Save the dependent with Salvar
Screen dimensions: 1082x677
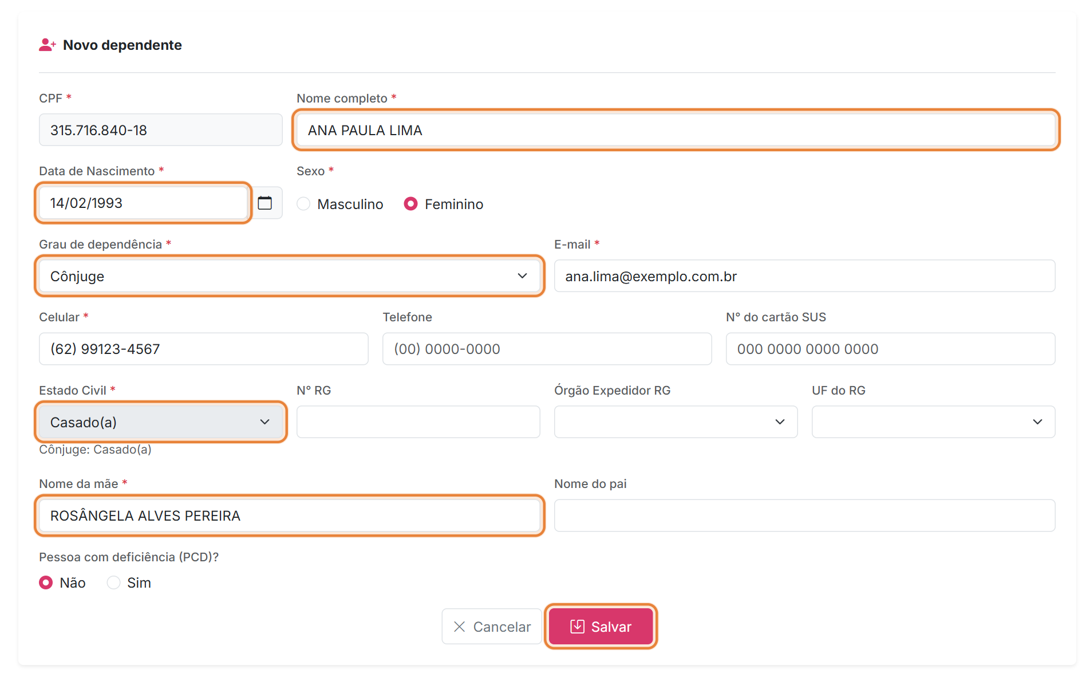[x=601, y=627]
